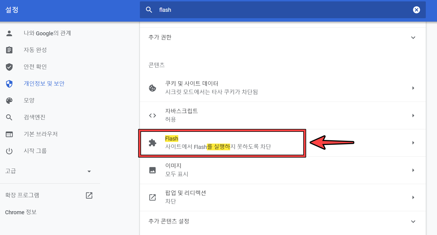
Task: Click the palette icon beside 모양
Action: point(9,100)
